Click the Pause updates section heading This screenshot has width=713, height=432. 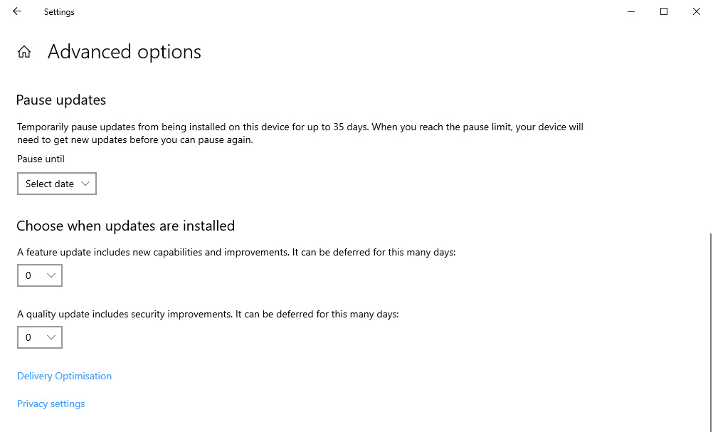click(x=61, y=100)
